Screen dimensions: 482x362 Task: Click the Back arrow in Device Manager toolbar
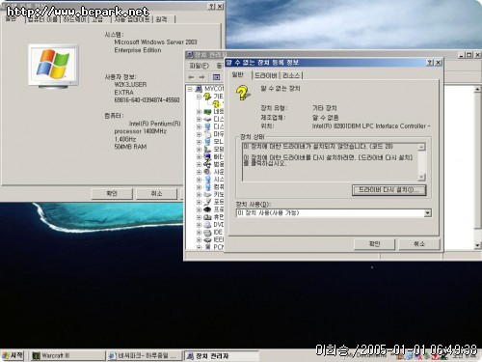tap(191, 77)
